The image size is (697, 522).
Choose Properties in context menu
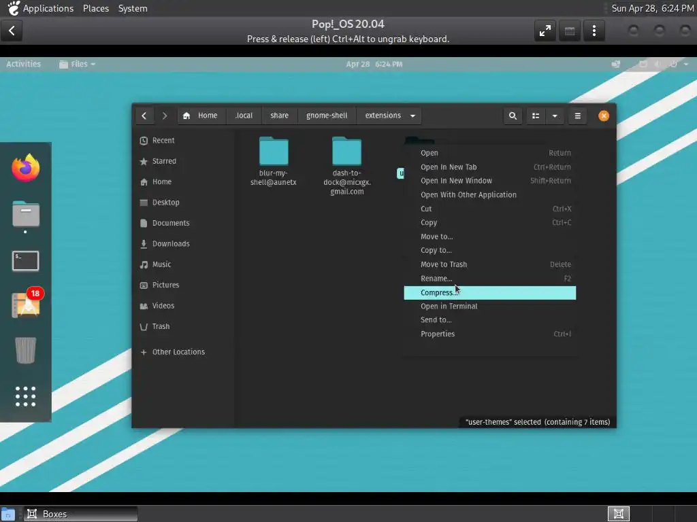tap(490, 334)
